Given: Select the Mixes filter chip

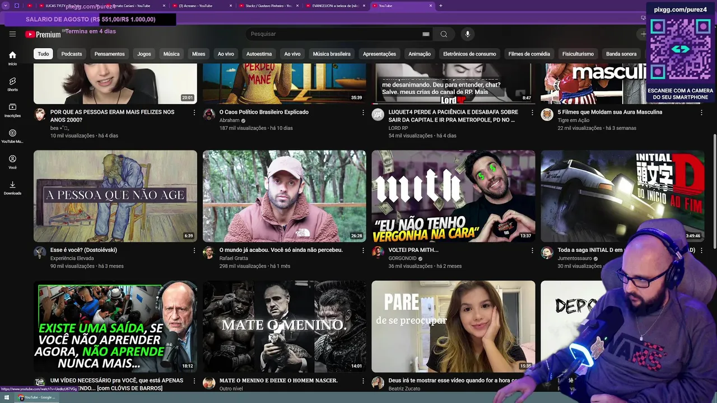Looking at the screenshot, I should (199, 54).
